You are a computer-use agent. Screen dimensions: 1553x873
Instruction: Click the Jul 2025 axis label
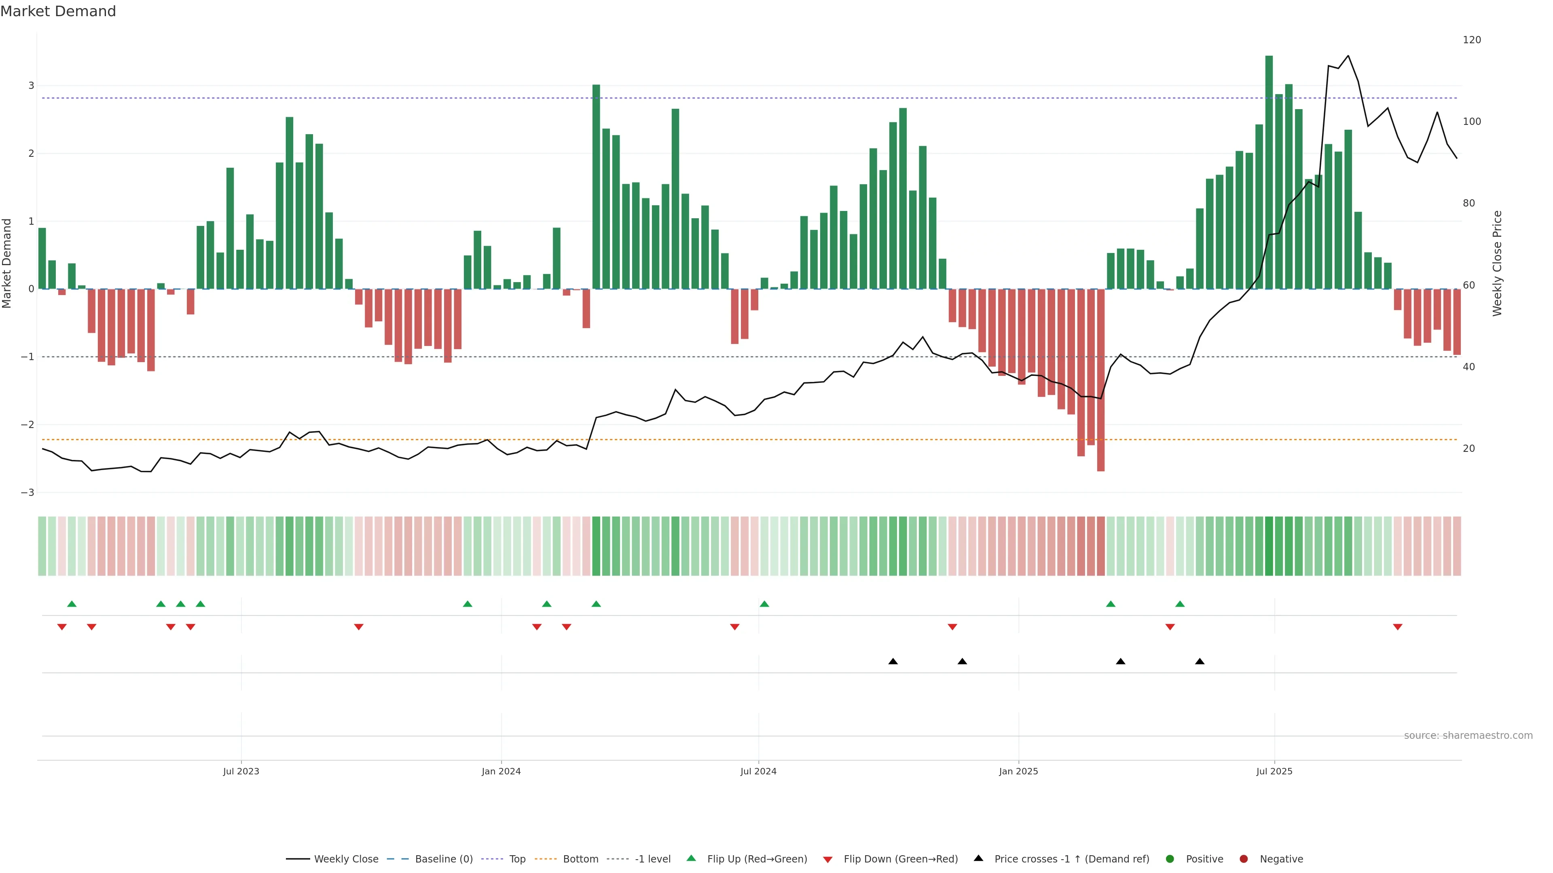click(x=1274, y=771)
